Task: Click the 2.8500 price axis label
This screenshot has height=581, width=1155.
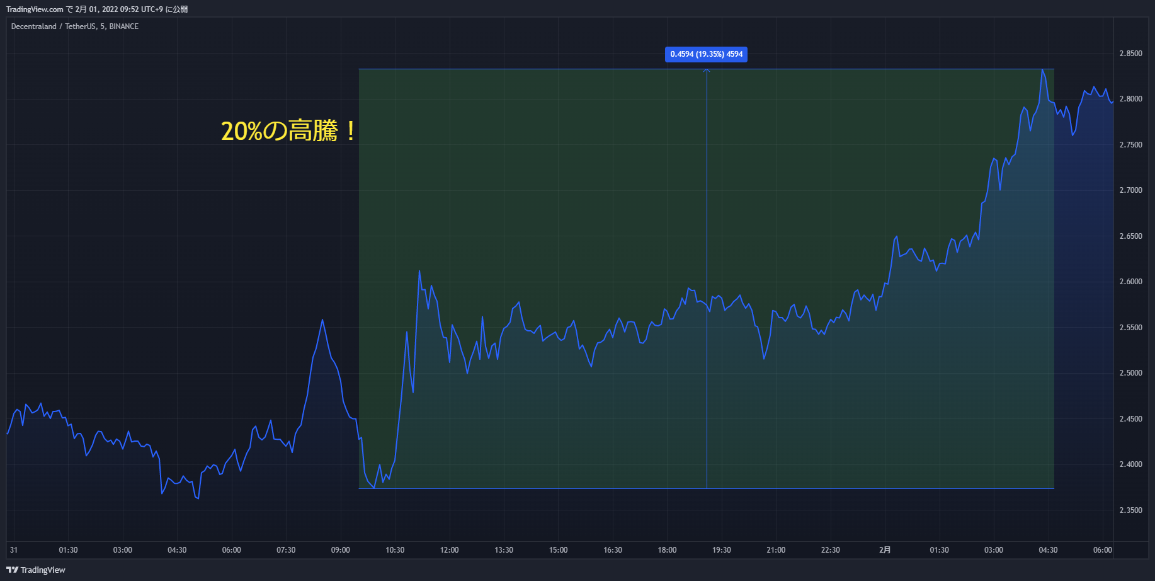Action: pyautogui.click(x=1130, y=54)
